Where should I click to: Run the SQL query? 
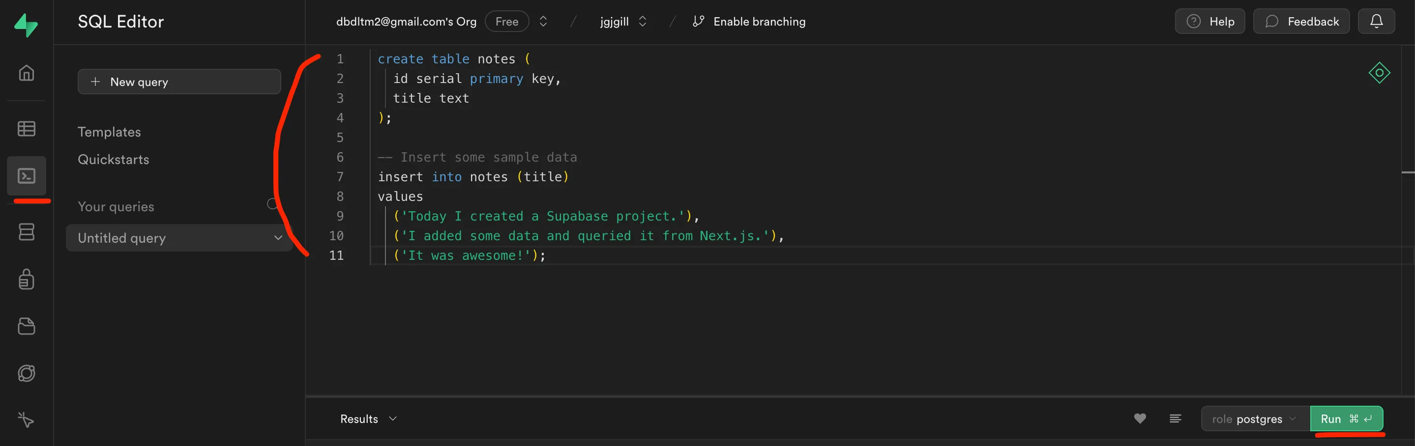tap(1347, 418)
